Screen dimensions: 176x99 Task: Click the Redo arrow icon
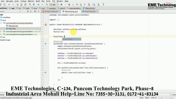[x=13, y=5]
